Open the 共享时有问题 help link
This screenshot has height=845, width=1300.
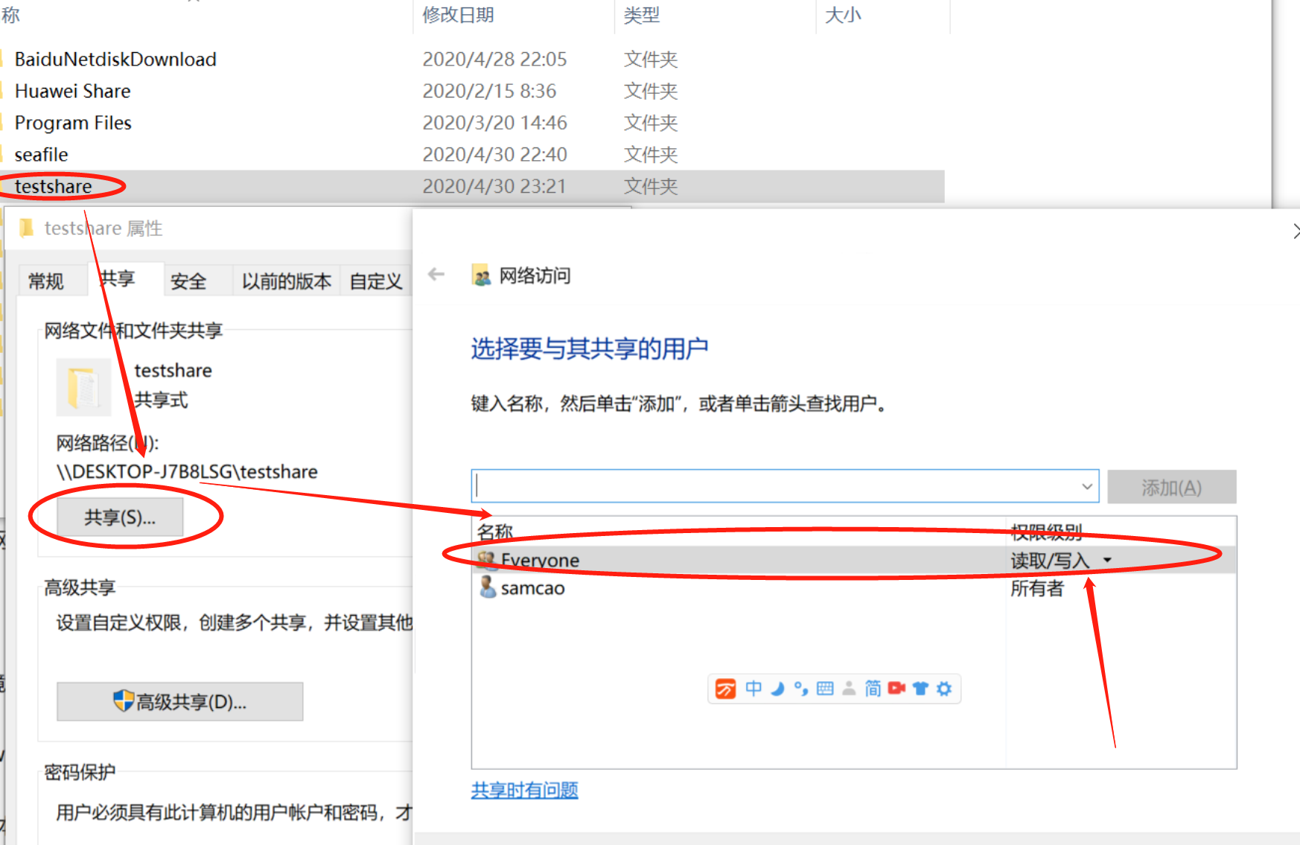pos(524,790)
